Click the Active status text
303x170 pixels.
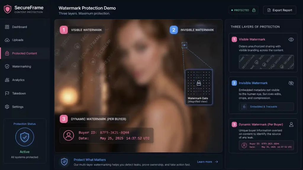click(x=25, y=152)
